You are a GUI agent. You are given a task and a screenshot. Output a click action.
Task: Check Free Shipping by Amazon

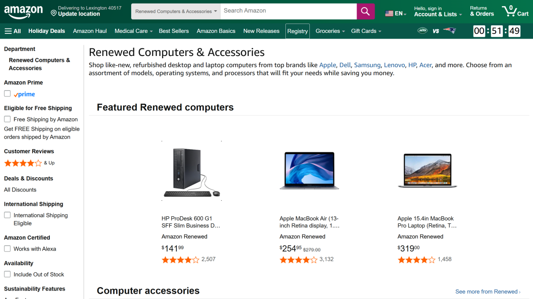click(x=8, y=119)
